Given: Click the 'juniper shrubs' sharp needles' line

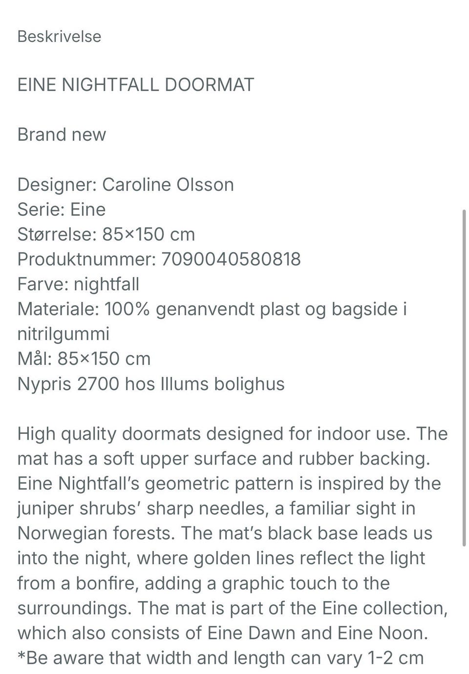Looking at the screenshot, I should pyautogui.click(x=216, y=508).
